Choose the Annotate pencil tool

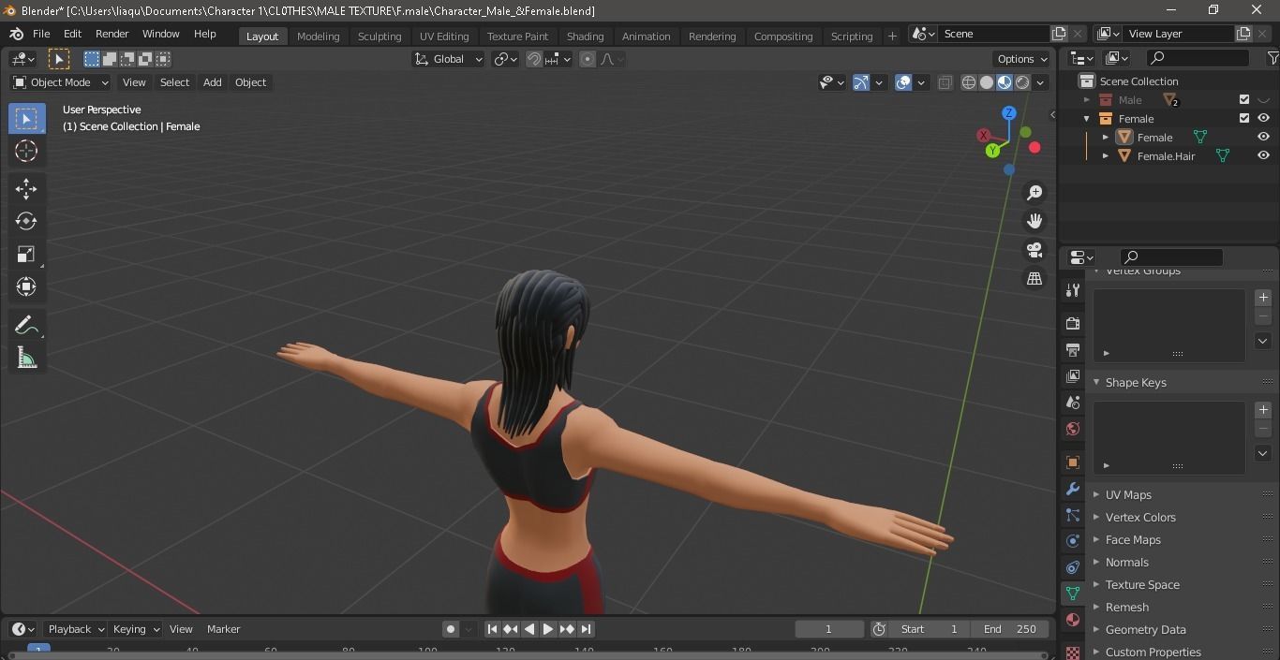(x=26, y=326)
